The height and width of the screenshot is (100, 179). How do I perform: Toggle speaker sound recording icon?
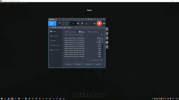pos(78,23)
